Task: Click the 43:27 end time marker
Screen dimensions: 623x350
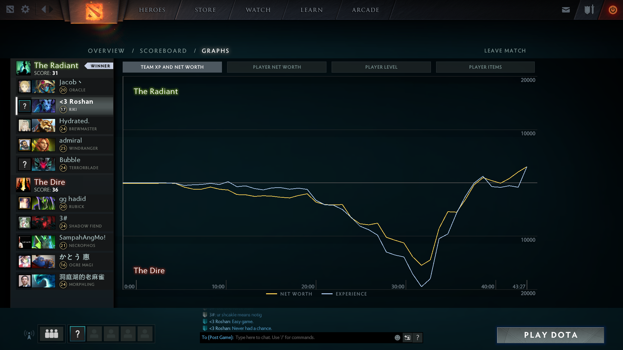Action: [519, 286]
